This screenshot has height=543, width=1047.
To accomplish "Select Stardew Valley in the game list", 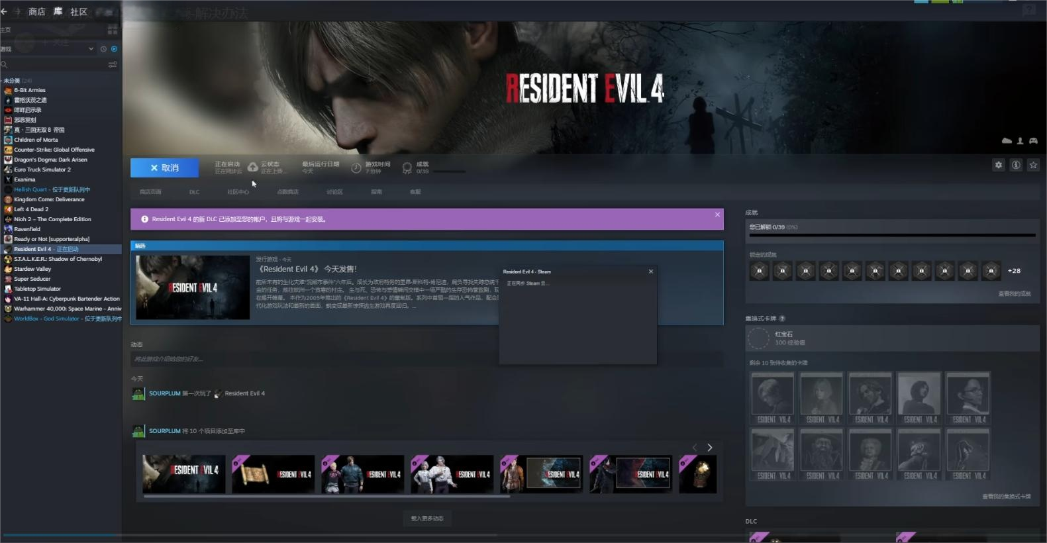I will (32, 269).
